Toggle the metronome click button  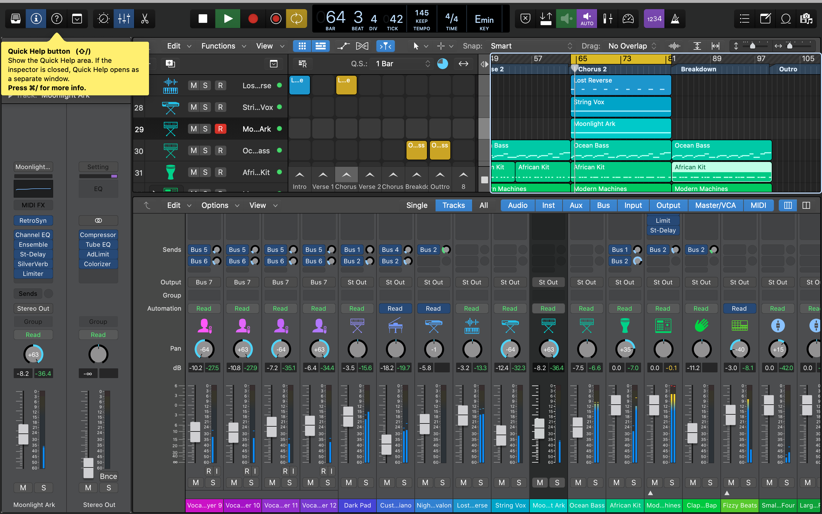click(x=675, y=19)
